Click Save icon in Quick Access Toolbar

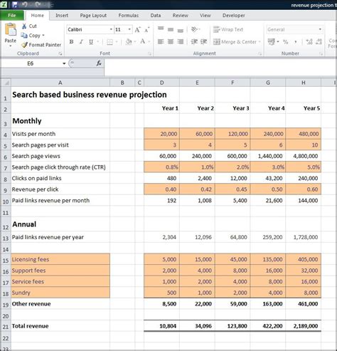tap(15, 4)
